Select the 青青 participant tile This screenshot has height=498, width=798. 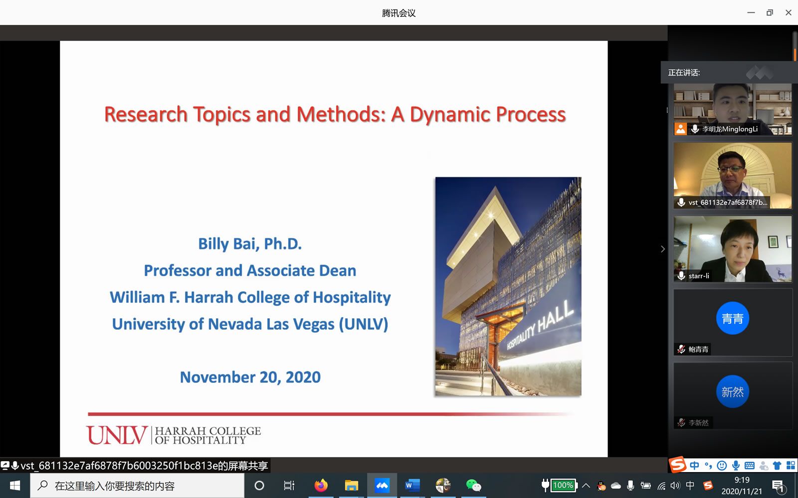click(x=733, y=322)
